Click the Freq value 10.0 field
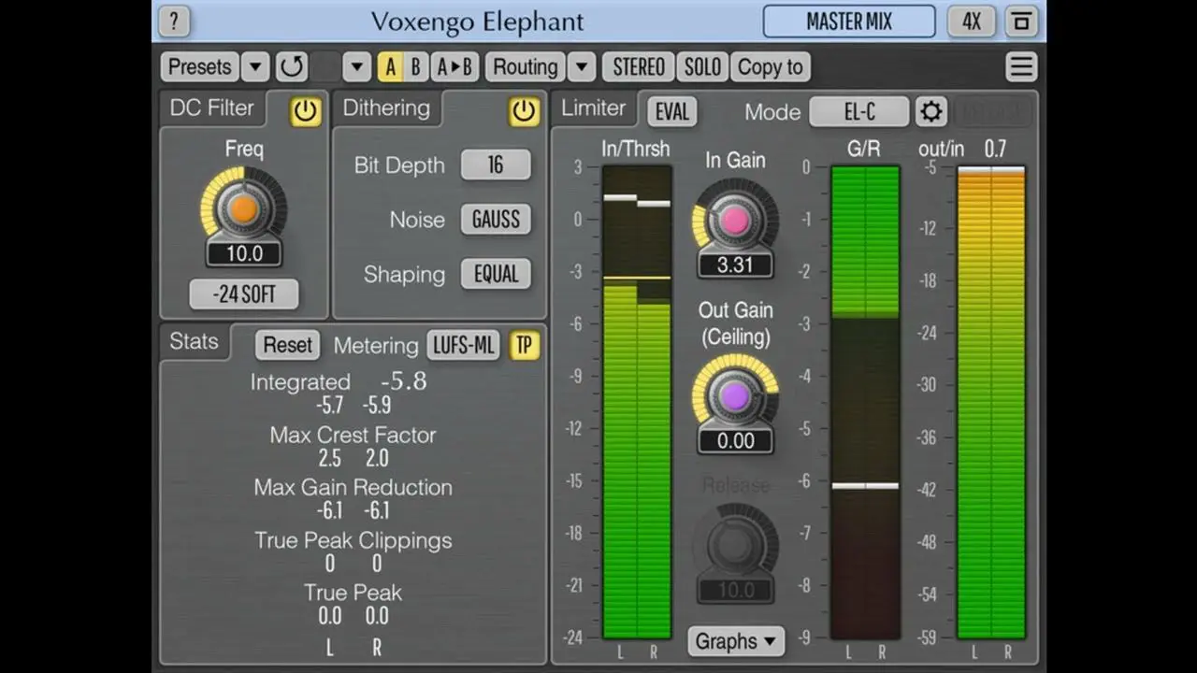1197x673 pixels. tap(244, 253)
